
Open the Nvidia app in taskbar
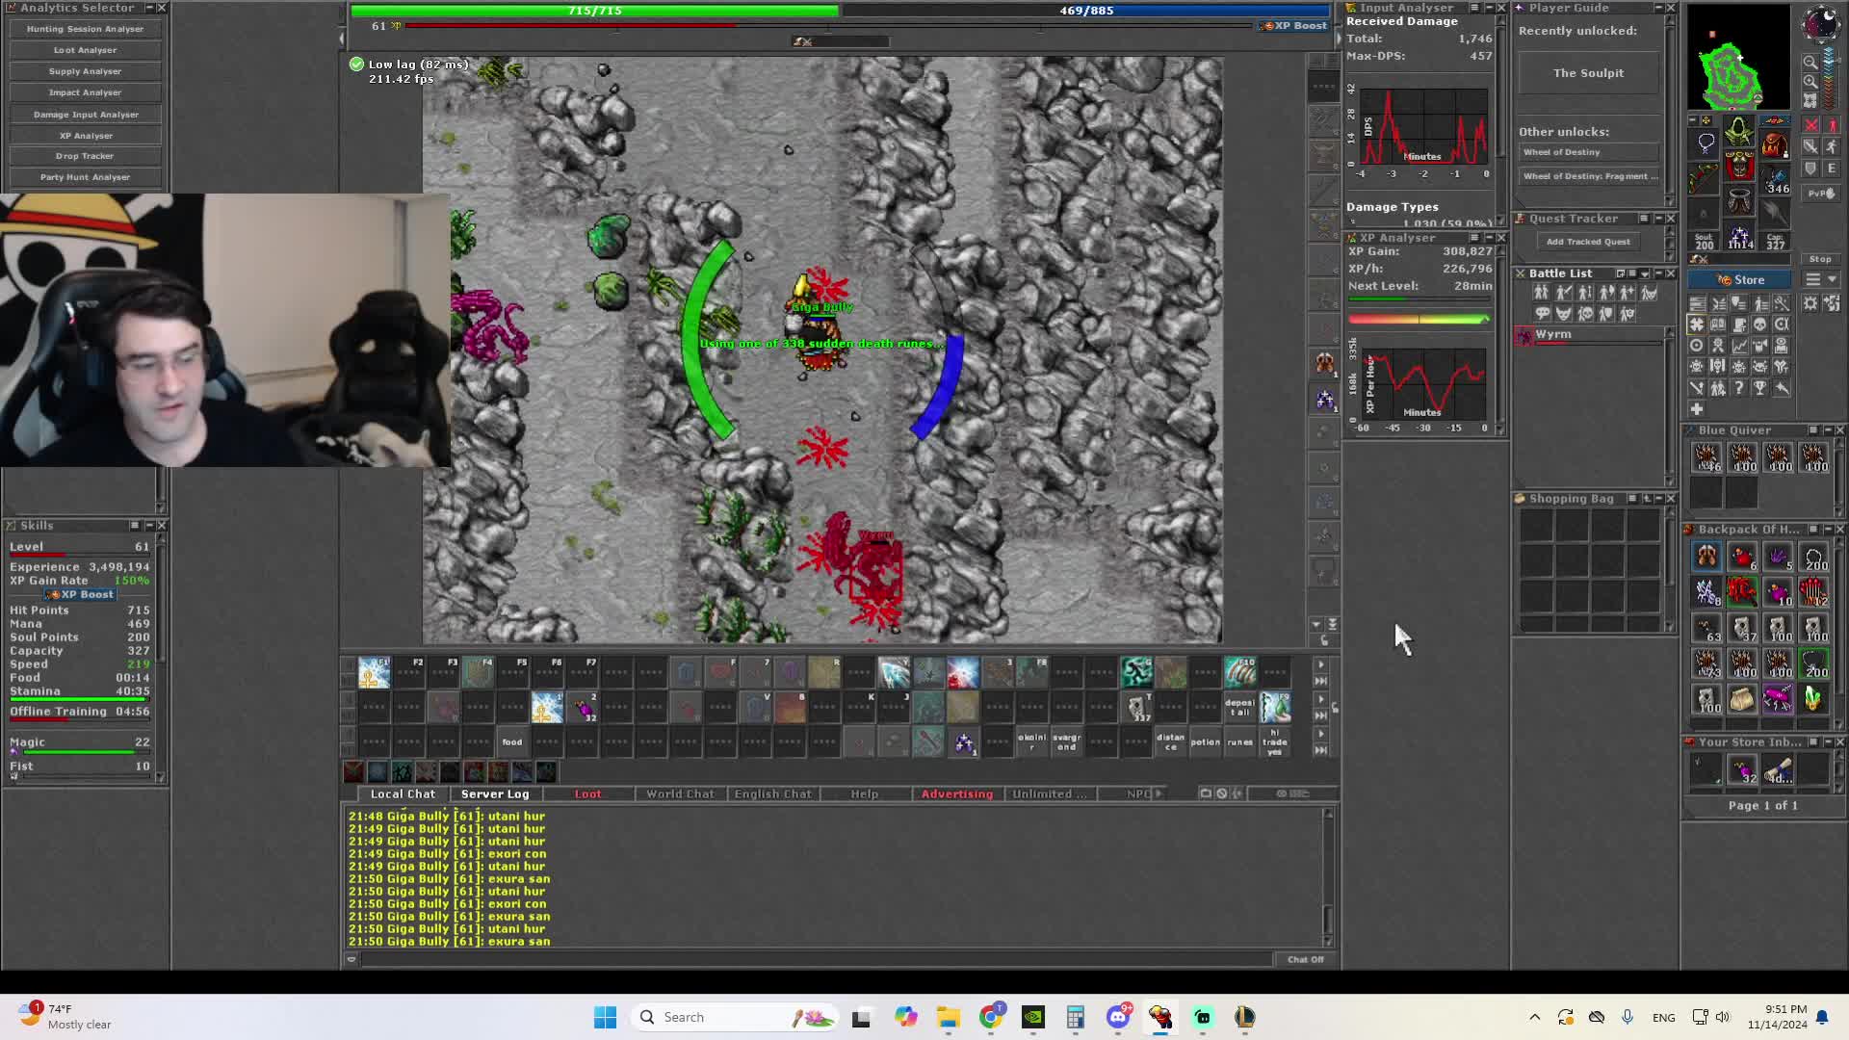(x=1033, y=1017)
